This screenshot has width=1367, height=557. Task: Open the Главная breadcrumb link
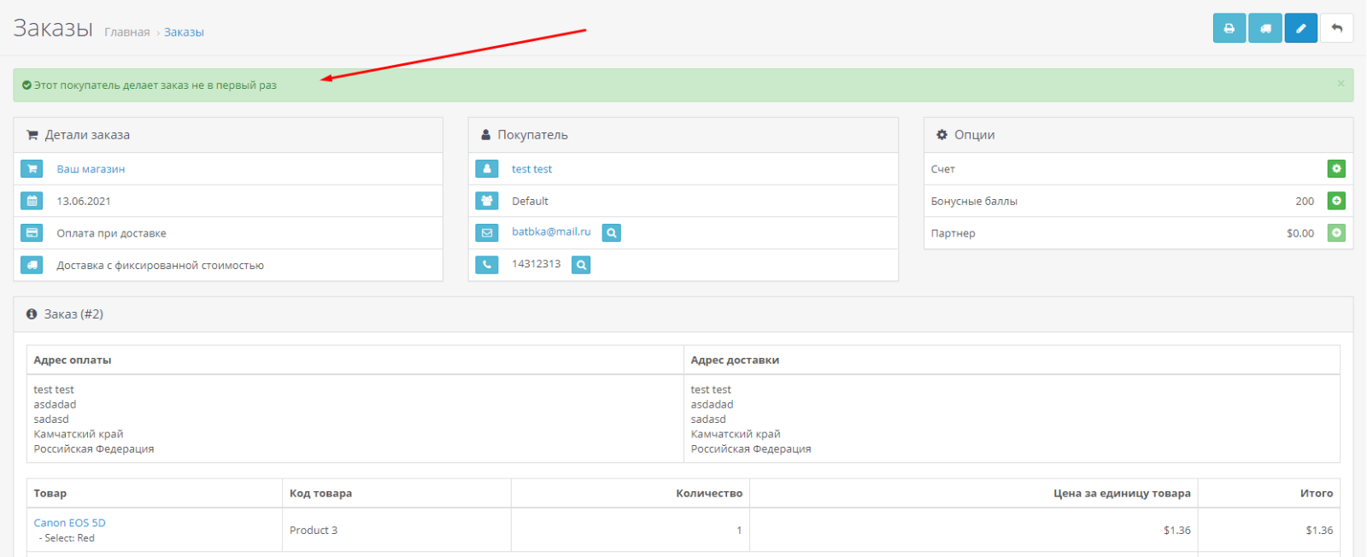click(x=127, y=32)
